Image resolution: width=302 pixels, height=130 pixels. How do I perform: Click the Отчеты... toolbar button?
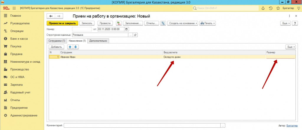click(151, 23)
